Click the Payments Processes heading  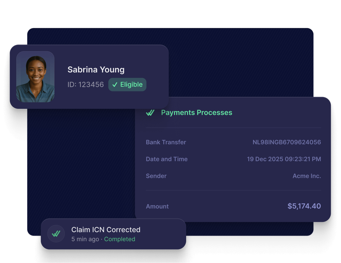point(197,113)
